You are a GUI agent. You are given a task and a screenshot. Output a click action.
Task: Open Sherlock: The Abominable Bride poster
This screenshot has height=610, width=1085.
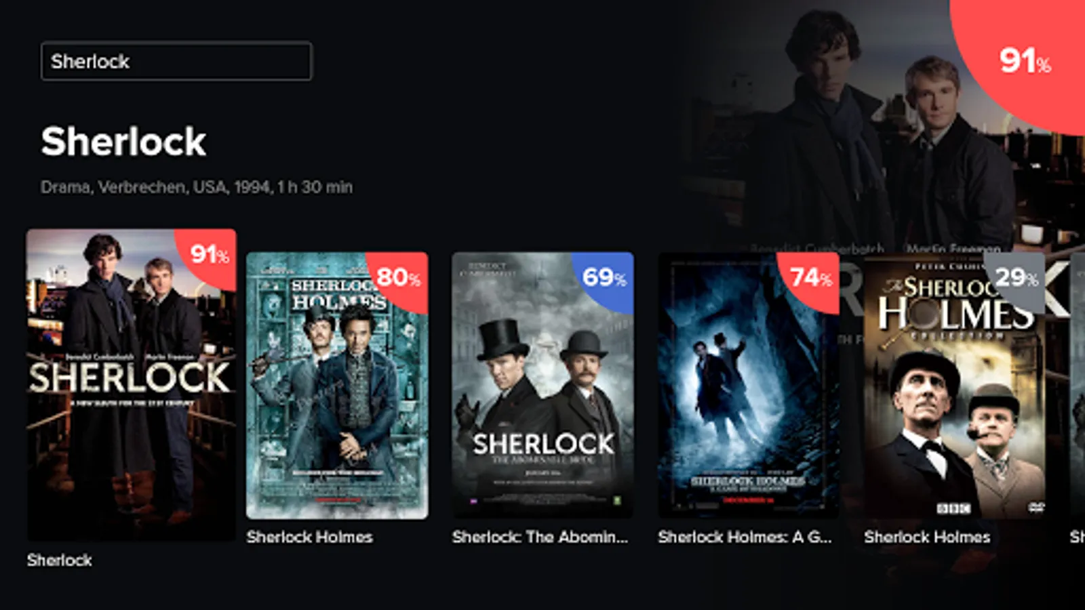click(542, 385)
